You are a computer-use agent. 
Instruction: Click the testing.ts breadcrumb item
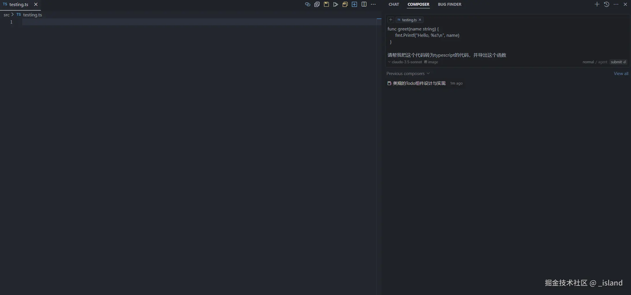(x=29, y=15)
